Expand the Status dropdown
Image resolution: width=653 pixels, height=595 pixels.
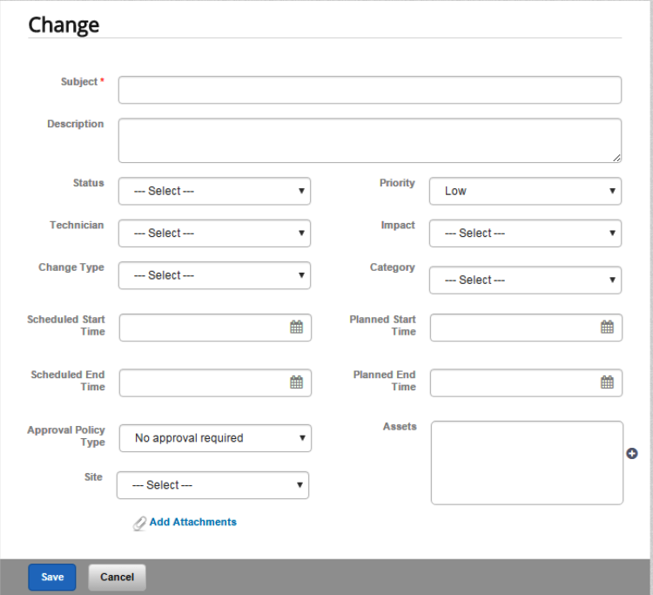[x=214, y=192]
